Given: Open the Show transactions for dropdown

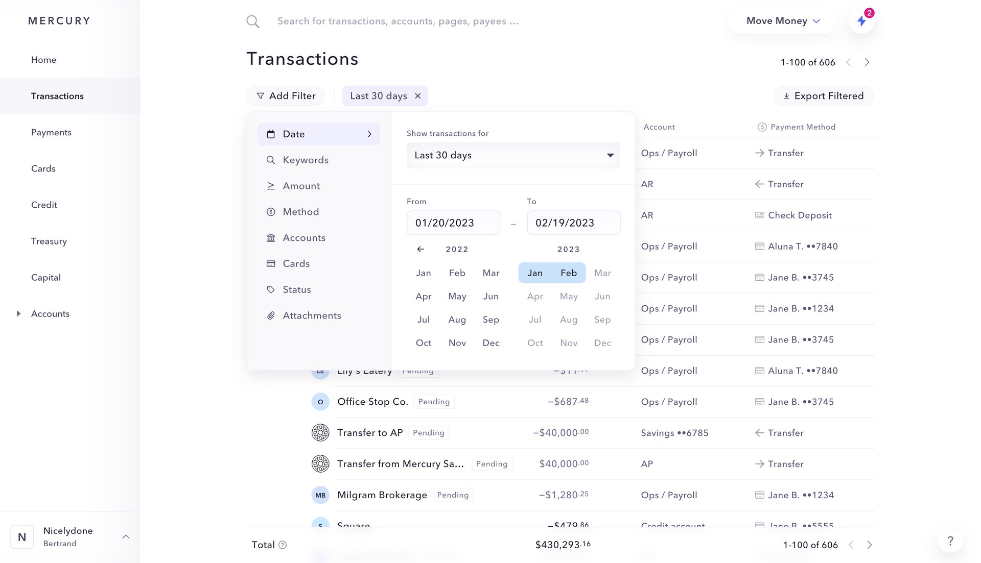Looking at the screenshot, I should (512, 155).
